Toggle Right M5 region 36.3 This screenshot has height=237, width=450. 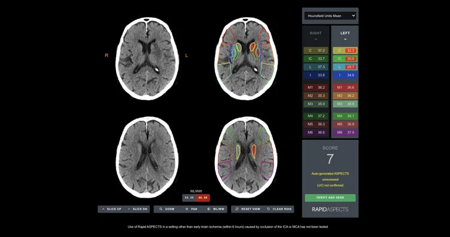coord(316,125)
